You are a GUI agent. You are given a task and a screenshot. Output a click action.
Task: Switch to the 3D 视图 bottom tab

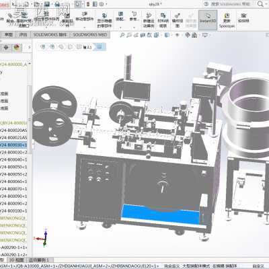tap(16, 260)
